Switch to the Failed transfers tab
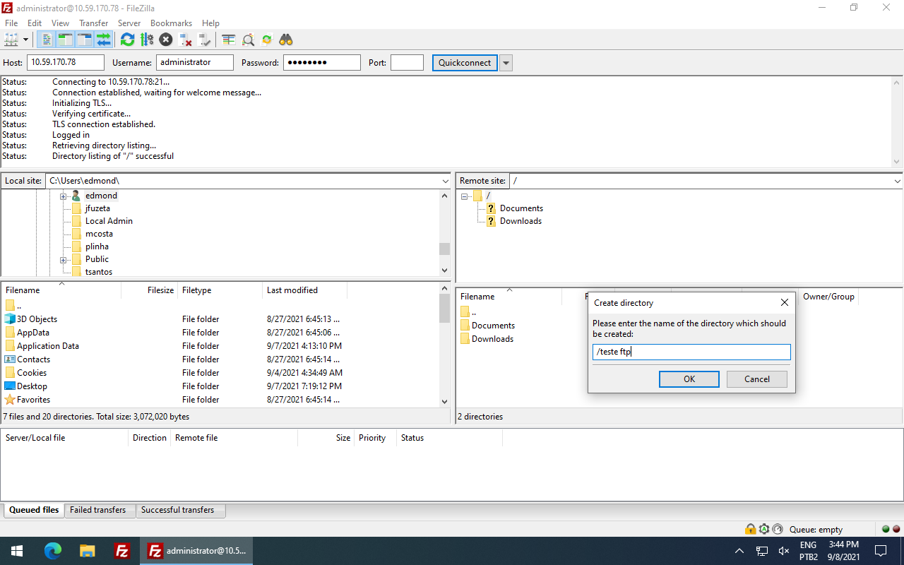904x565 pixels. tap(99, 509)
